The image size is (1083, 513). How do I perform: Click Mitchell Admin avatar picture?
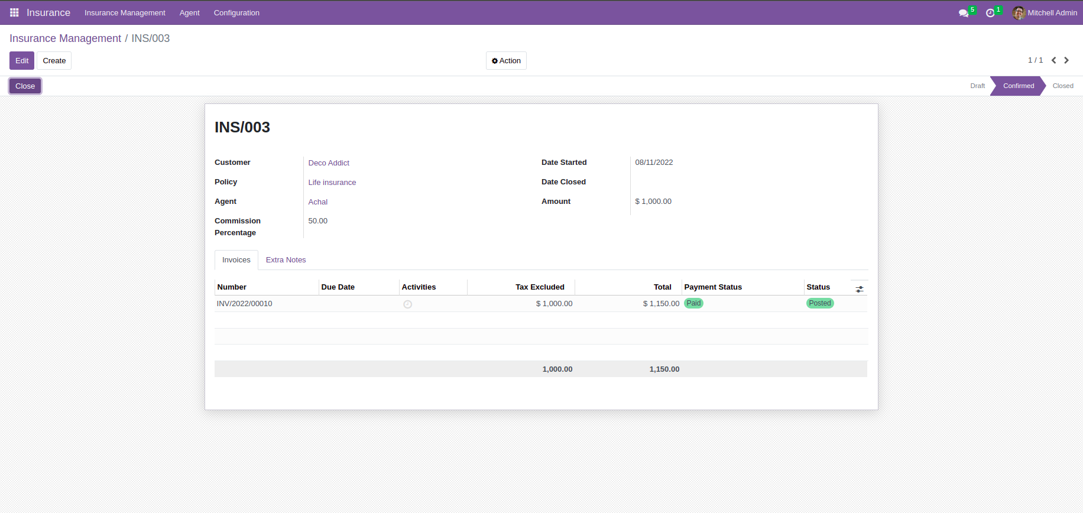coord(1019,12)
